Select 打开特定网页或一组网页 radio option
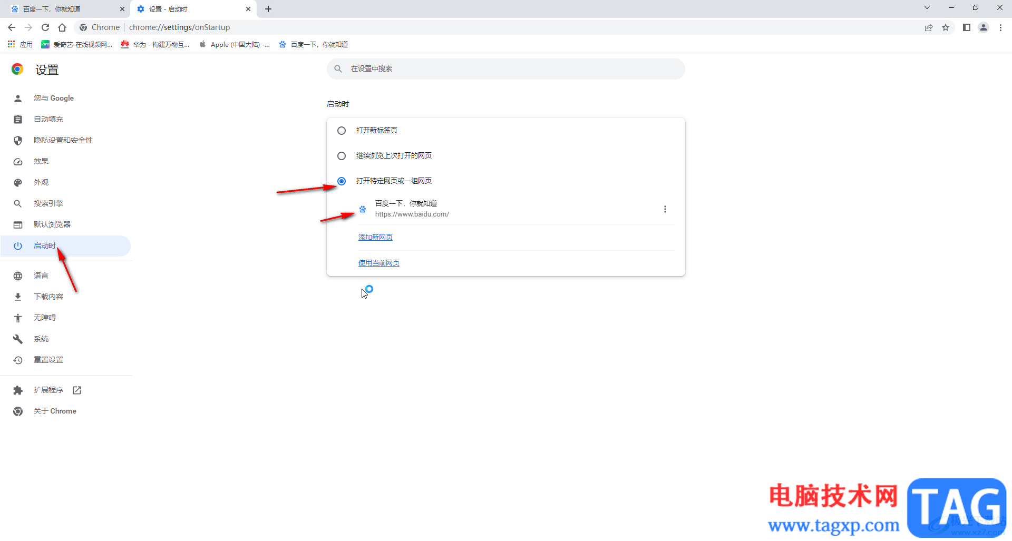1012x541 pixels. pyautogui.click(x=342, y=181)
